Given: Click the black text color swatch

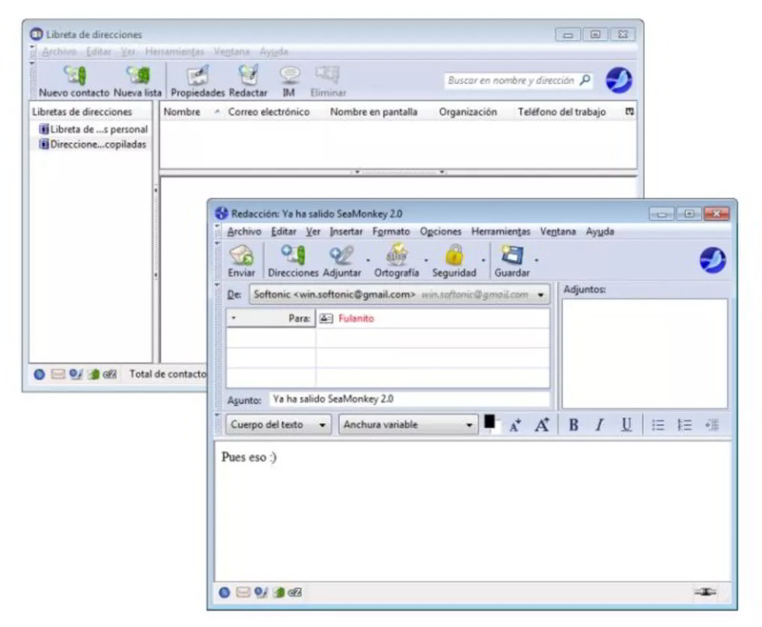Looking at the screenshot, I should point(490,420).
